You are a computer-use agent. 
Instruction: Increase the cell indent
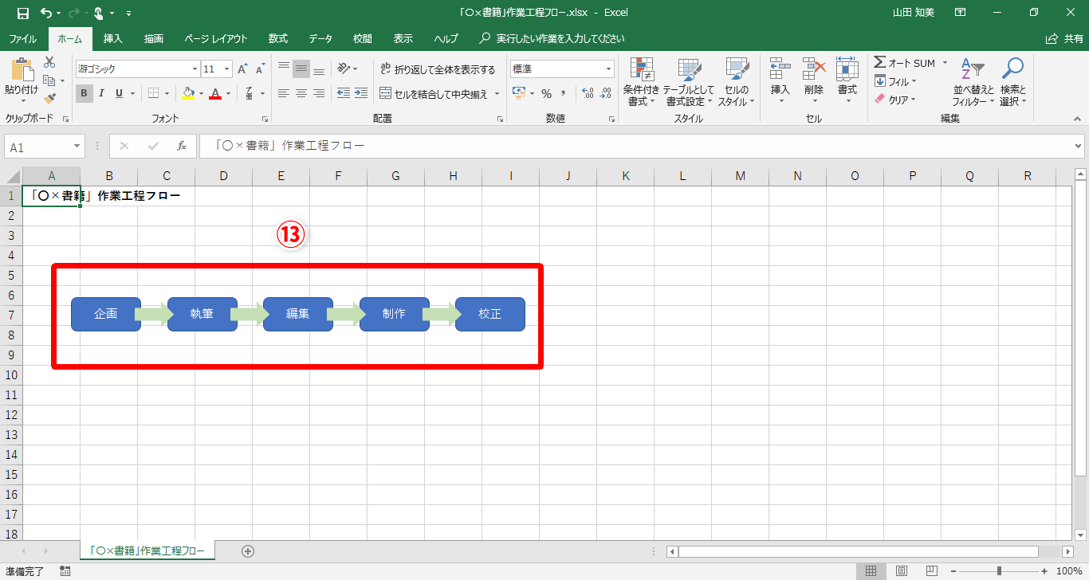360,93
